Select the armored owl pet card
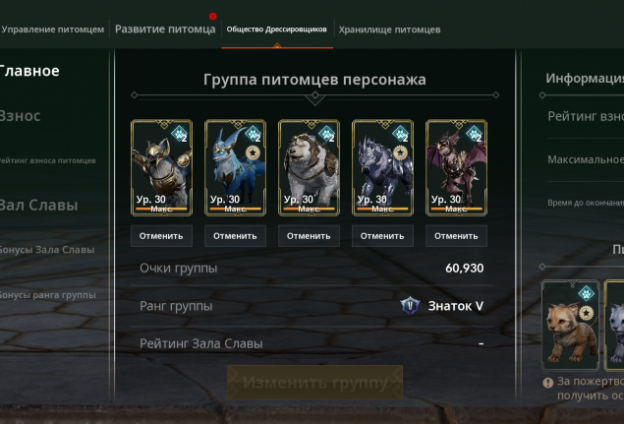The height and width of the screenshot is (424, 624). coord(161,168)
